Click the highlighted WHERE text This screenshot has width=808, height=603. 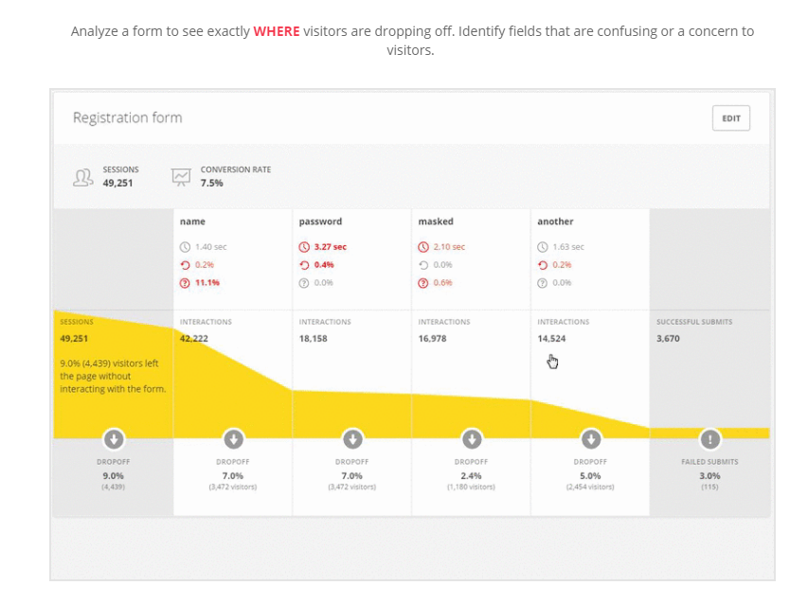point(276,31)
